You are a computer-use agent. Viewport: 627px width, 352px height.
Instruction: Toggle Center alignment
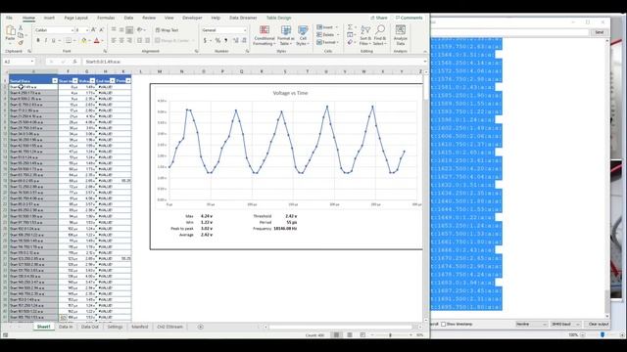(121, 41)
